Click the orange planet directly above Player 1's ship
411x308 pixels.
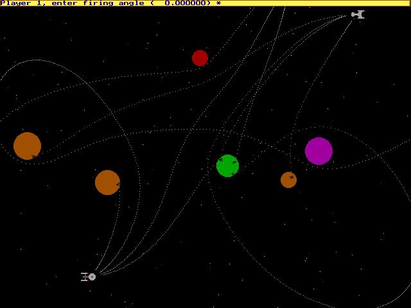(107, 182)
